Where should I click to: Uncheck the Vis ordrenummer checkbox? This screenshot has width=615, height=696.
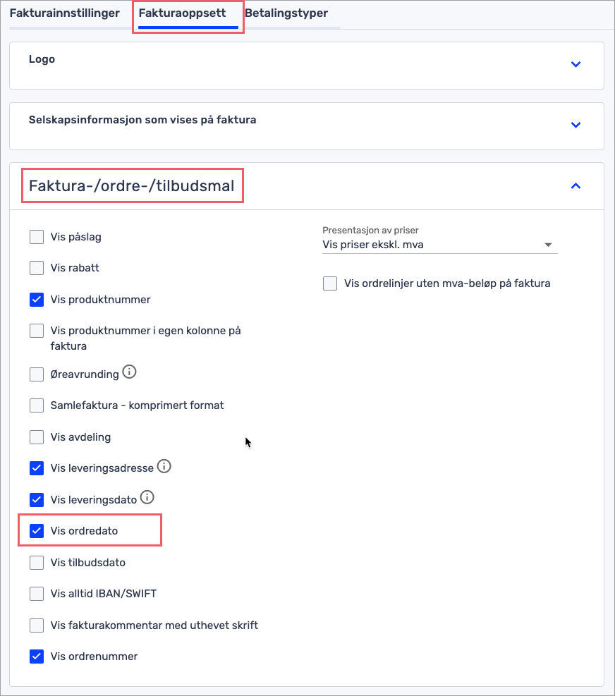pos(37,657)
